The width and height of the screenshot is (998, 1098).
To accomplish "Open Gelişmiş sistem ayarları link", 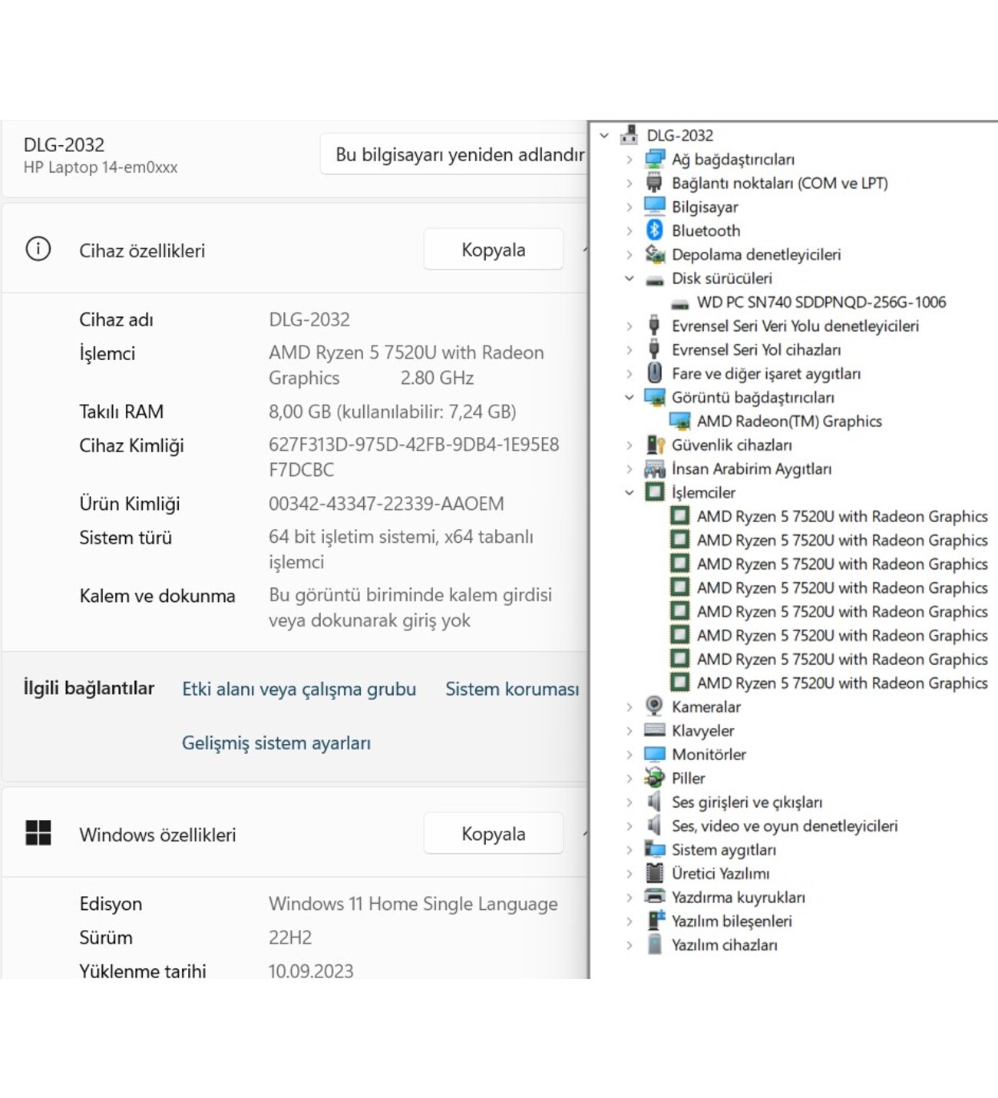I will point(276,742).
